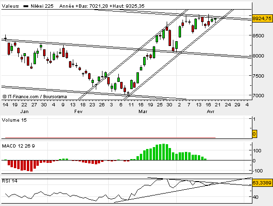This screenshot has width=273, height=206.
Task: Click the black Nikkei 225 legend marker
Action: pos(26,6)
